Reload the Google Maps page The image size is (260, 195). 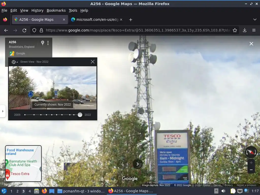click(x=24, y=30)
